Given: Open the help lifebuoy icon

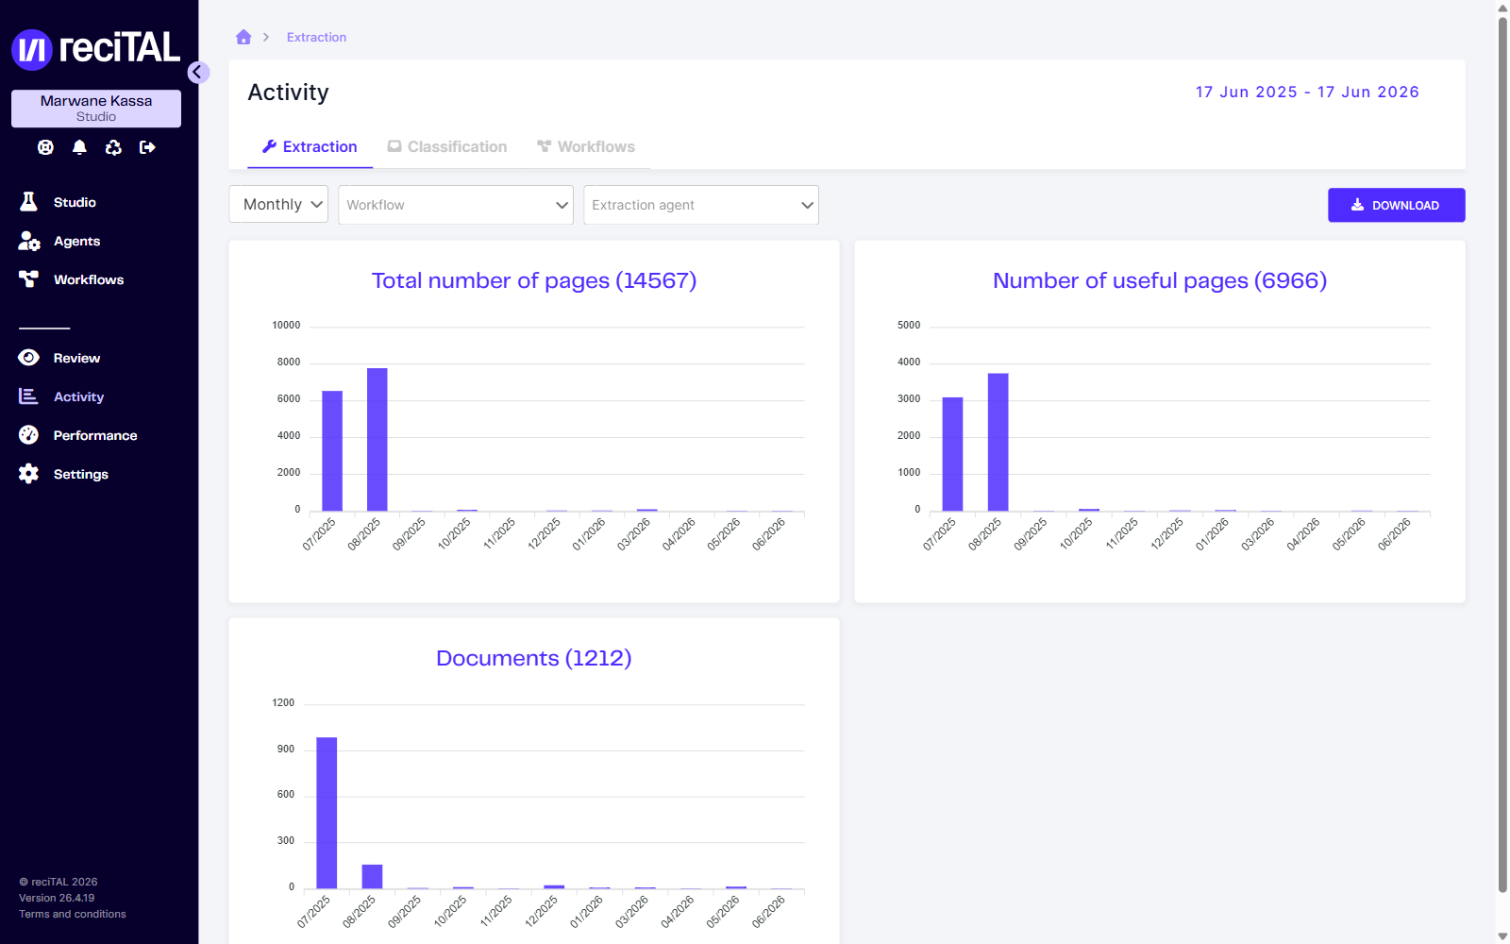Looking at the screenshot, I should point(45,147).
